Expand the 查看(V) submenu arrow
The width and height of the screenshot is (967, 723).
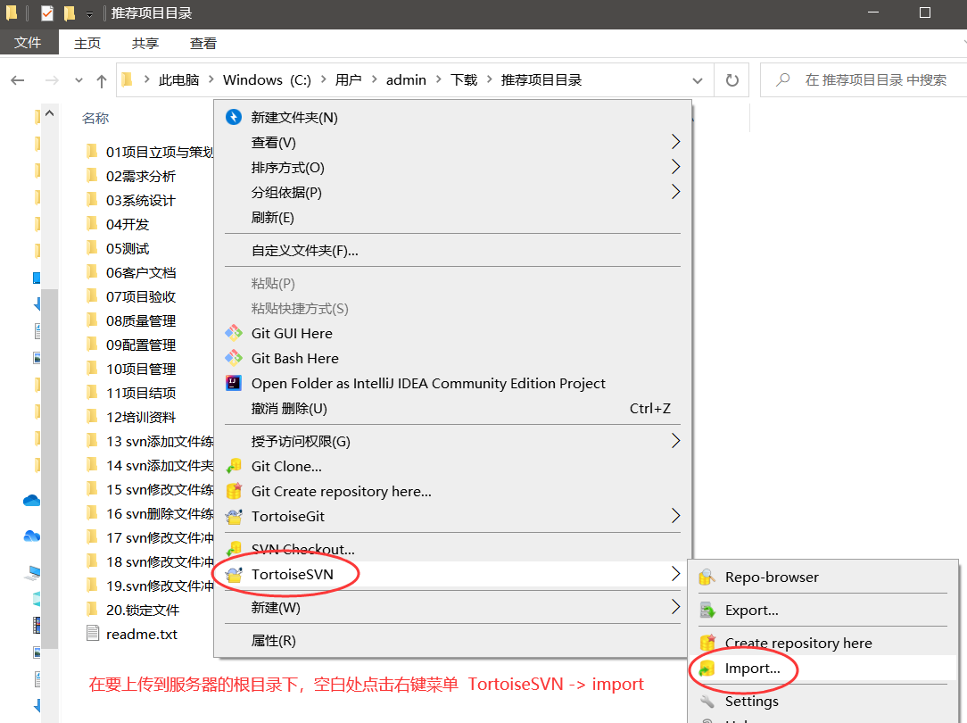tap(675, 142)
